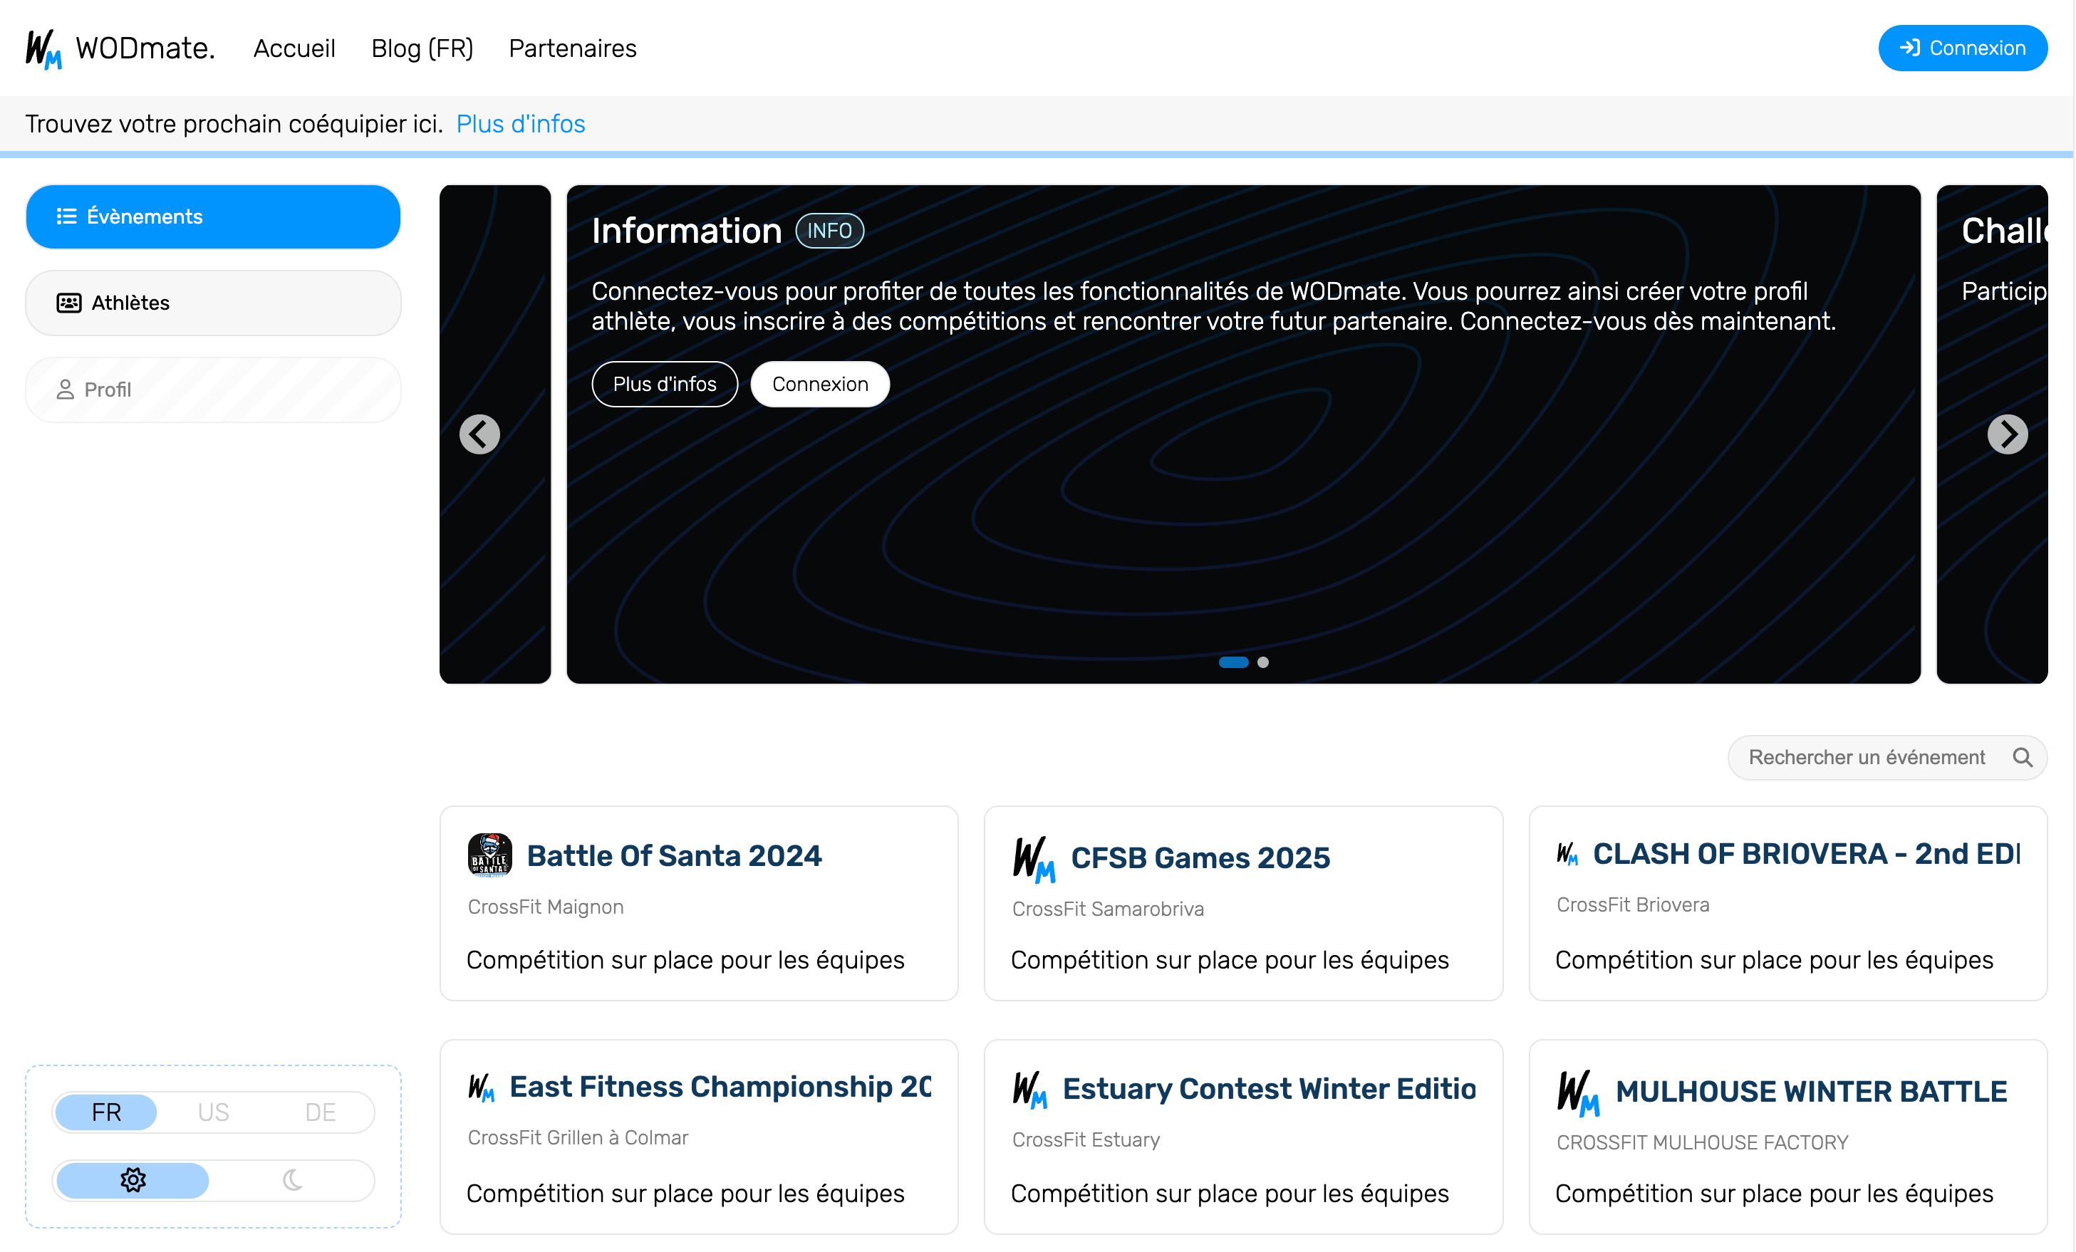This screenshot has height=1252, width=2076.
Task: Click the WODmate logo
Action: [x=118, y=48]
